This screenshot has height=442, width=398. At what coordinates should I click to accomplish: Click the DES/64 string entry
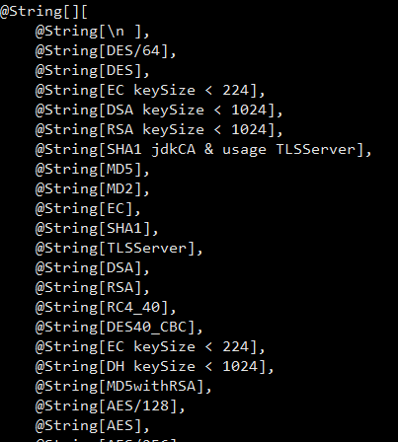tap(106, 51)
